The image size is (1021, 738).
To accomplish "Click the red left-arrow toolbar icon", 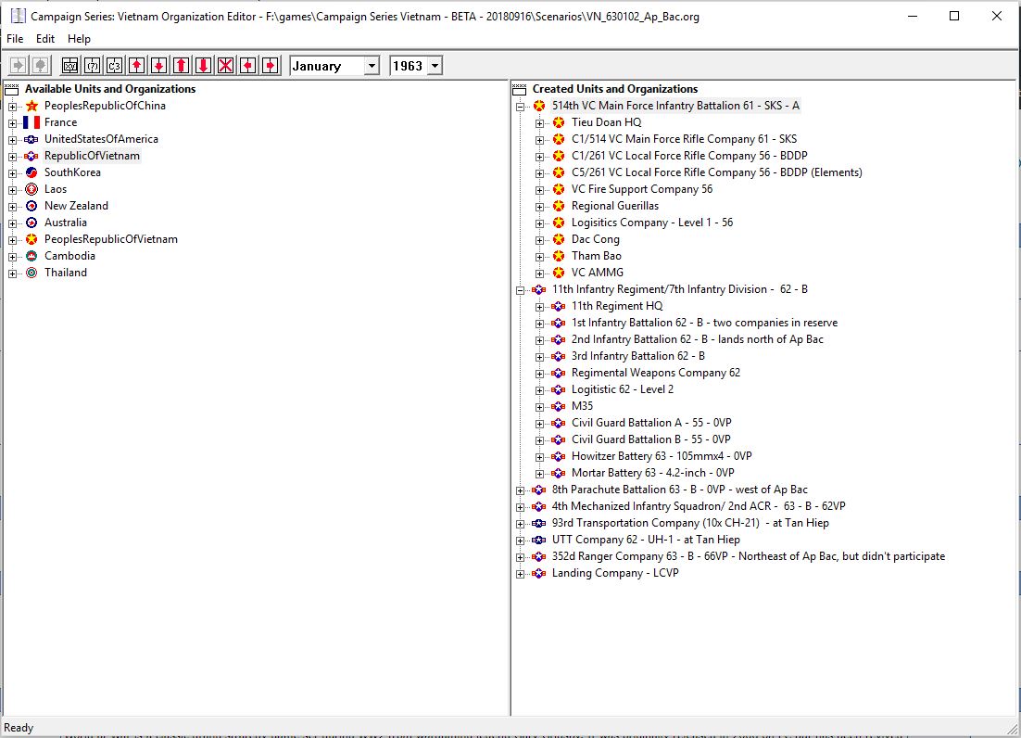I will coord(247,66).
